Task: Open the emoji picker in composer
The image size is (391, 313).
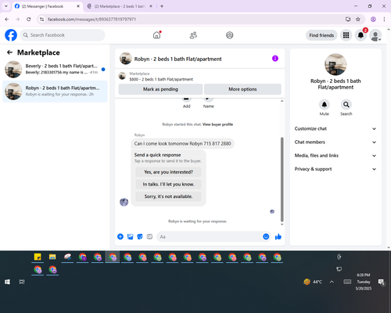Action: [266, 236]
